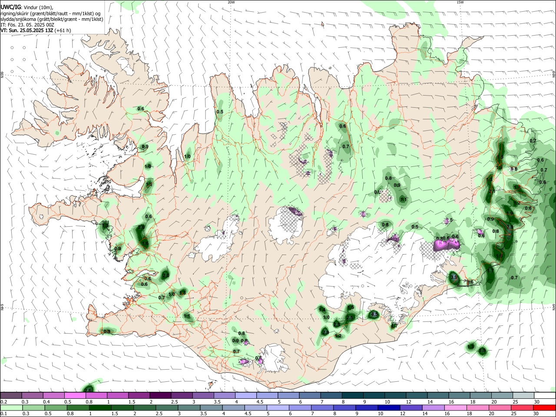Click the '30' label under the snow legend row

point(536,402)
